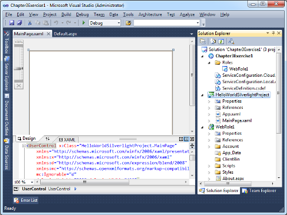
Task: Click fit-to-view icon under zoom slider
Action: 19,85
